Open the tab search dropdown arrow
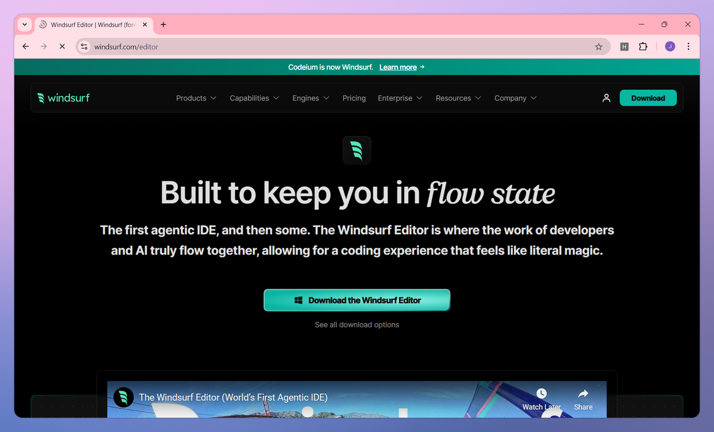This screenshot has width=714, height=432. [x=24, y=24]
